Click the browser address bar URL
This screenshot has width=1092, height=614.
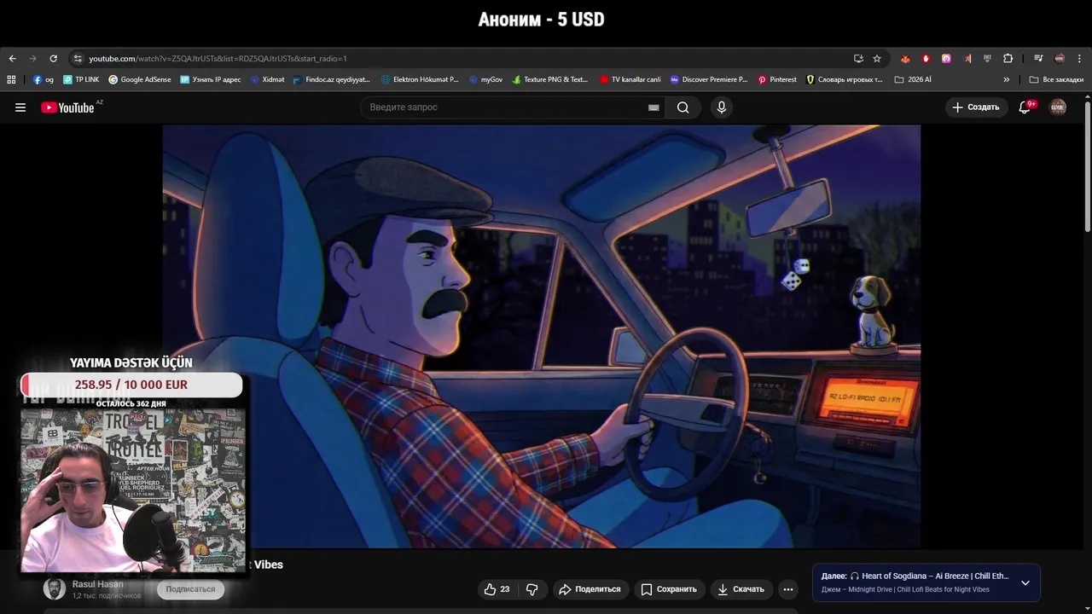coord(218,59)
